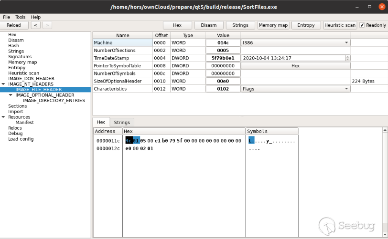Switch to the Strings tab in lower panel
This screenshot has width=388, height=239.
(x=122, y=123)
